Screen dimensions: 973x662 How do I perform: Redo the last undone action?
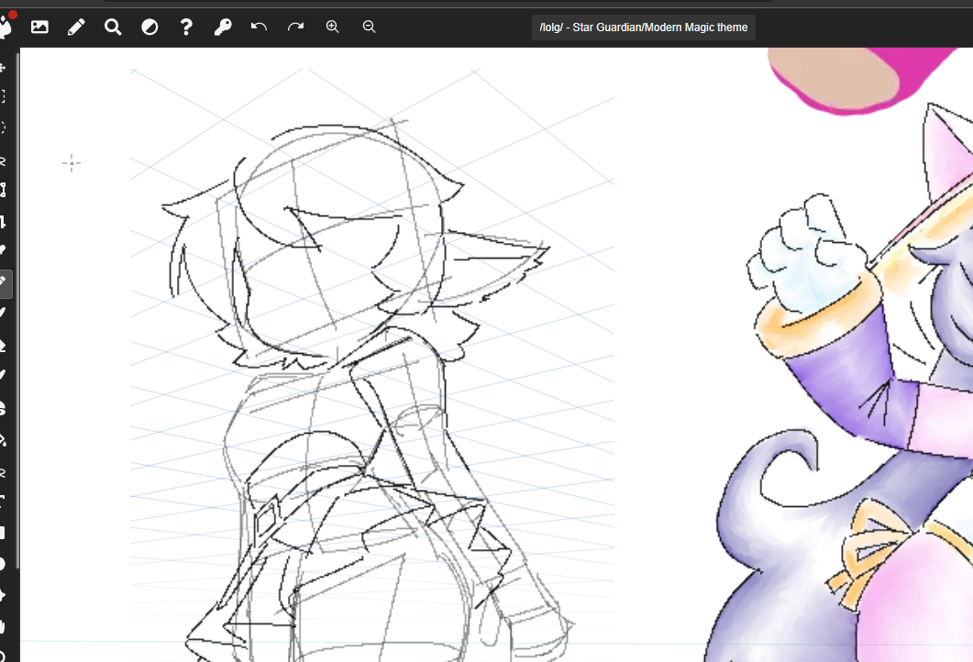[x=296, y=26]
